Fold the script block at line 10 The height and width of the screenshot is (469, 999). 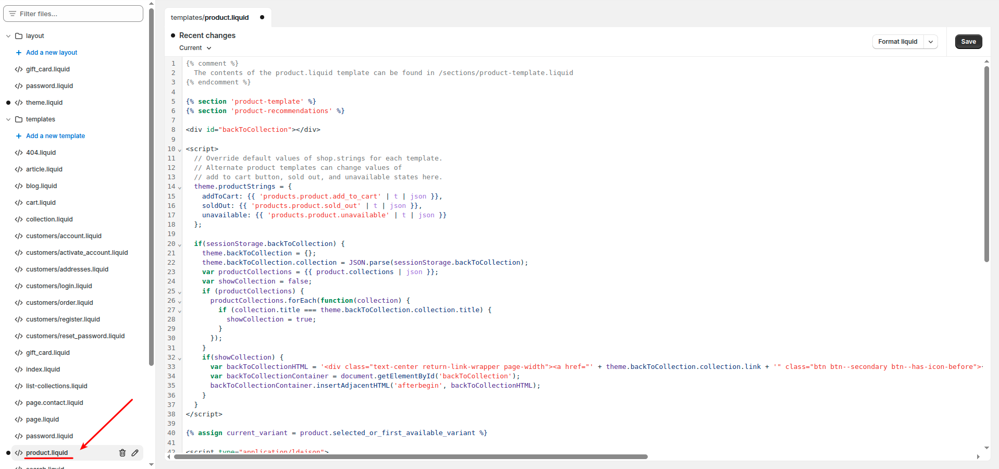click(180, 150)
